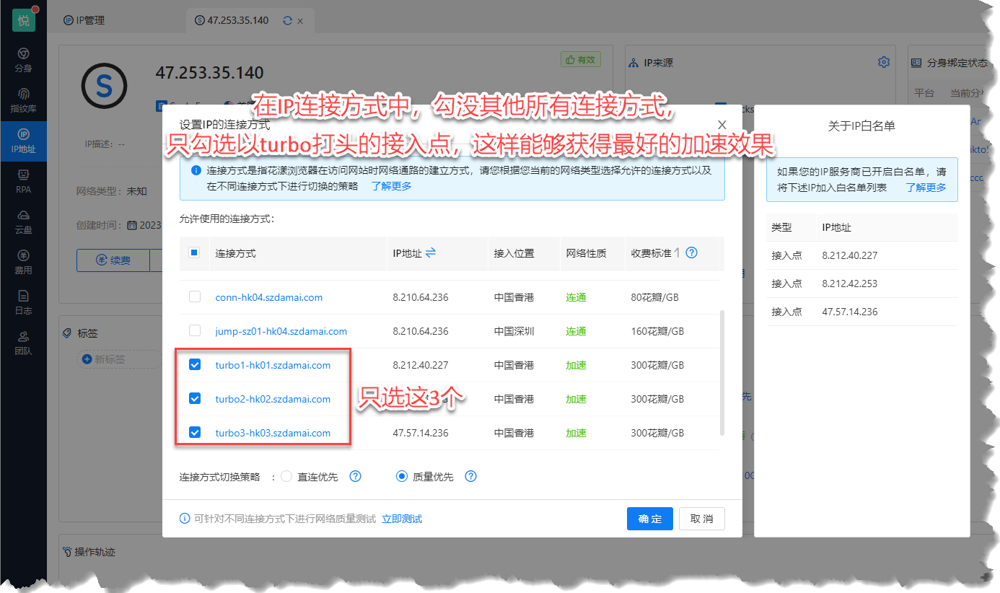The width and height of the screenshot is (1000, 593).
Task: Switch to the 47.253.35.140 tab
Action: (x=237, y=20)
